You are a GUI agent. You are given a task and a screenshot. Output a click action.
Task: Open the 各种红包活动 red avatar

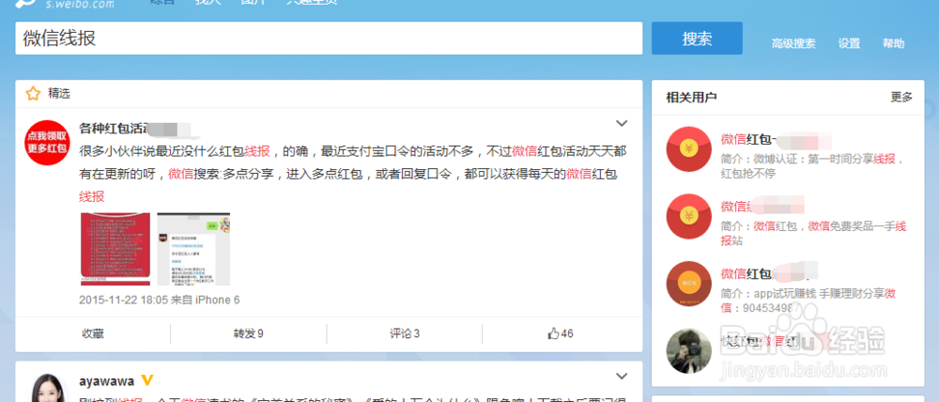pos(46,142)
